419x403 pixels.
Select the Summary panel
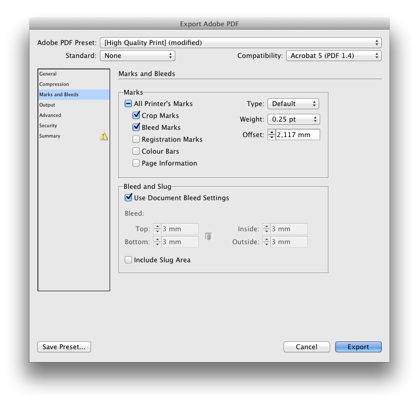(x=74, y=136)
